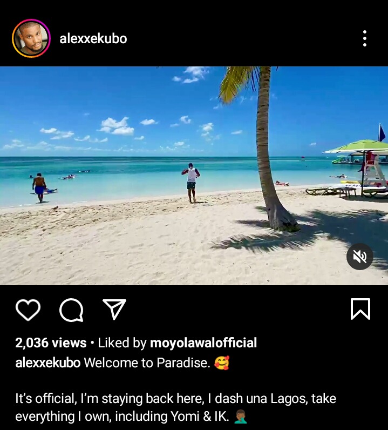Image resolution: width=388 pixels, height=430 pixels.
Task: Click the "Welcome to Paradise." caption text
Action: tap(147, 362)
